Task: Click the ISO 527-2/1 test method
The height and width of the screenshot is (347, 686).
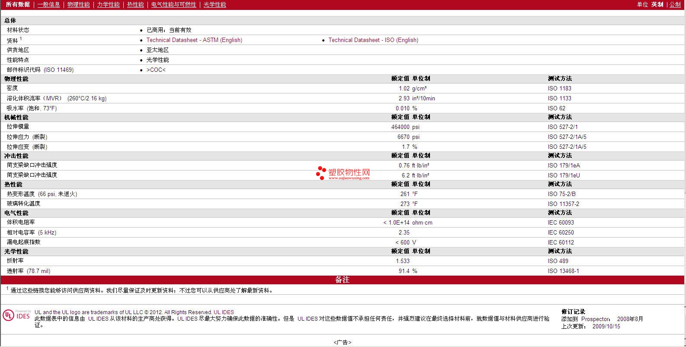Action: 562,127
